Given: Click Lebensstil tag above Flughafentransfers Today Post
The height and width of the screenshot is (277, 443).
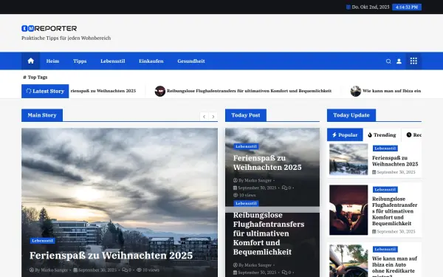Looking at the screenshot, I should click(246, 203).
